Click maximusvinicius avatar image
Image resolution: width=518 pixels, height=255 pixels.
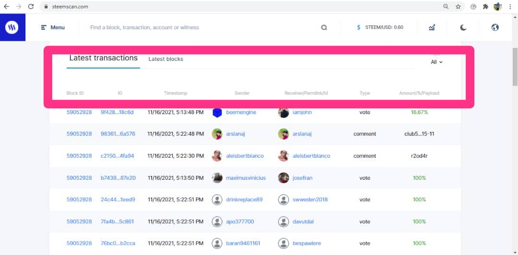217,178
